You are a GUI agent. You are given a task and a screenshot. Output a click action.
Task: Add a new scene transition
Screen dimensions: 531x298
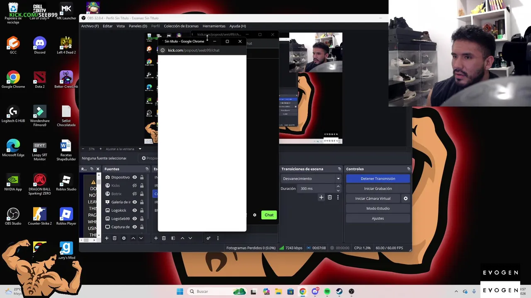coord(321,197)
